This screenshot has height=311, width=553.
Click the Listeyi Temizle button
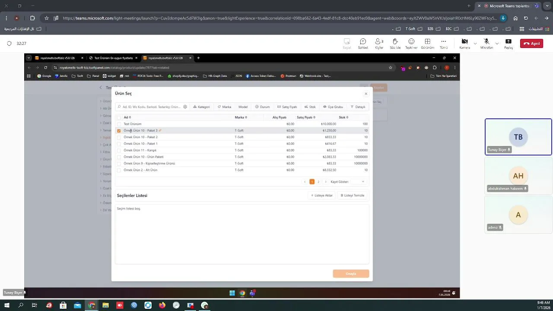(353, 196)
